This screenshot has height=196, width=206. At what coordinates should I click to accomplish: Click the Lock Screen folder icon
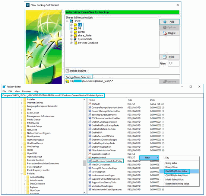25,113
